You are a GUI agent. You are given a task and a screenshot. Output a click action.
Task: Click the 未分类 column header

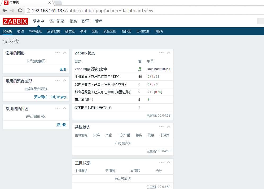(165, 135)
